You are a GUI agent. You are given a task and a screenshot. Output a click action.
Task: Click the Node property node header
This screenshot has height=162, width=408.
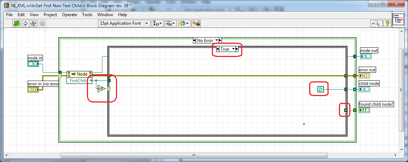[79, 74]
